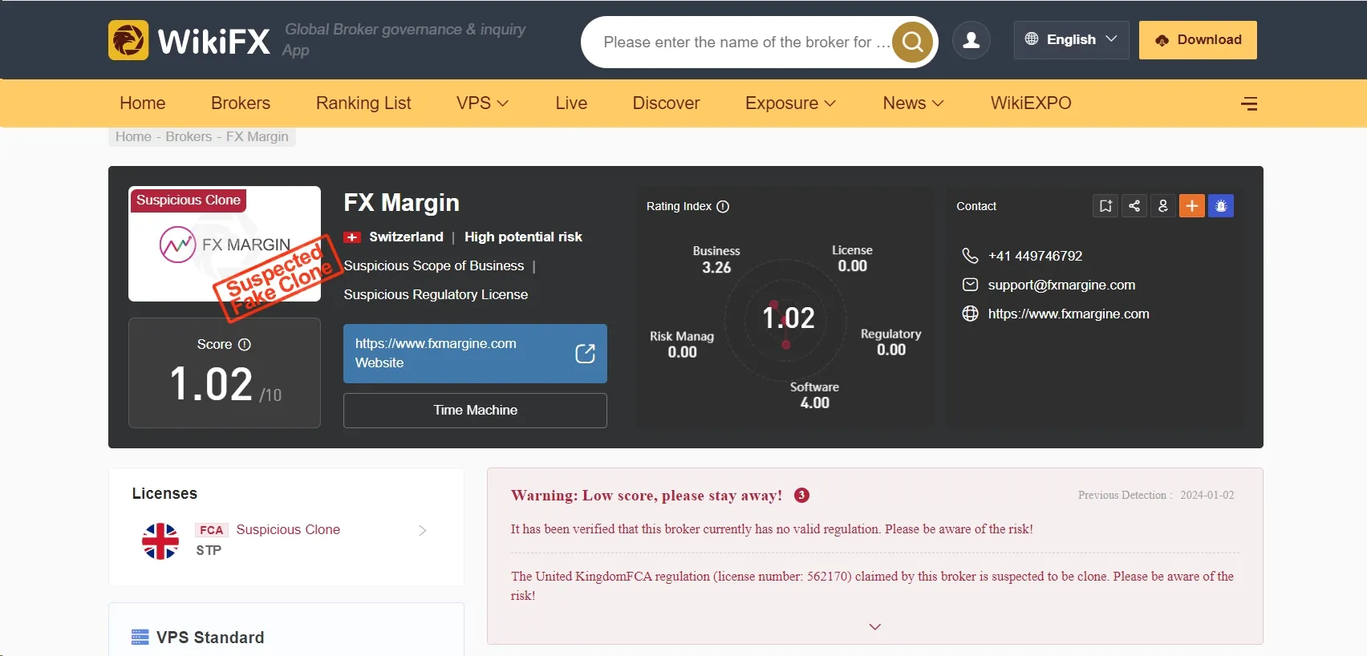Click the 1.02 score in Score box

pos(212,384)
